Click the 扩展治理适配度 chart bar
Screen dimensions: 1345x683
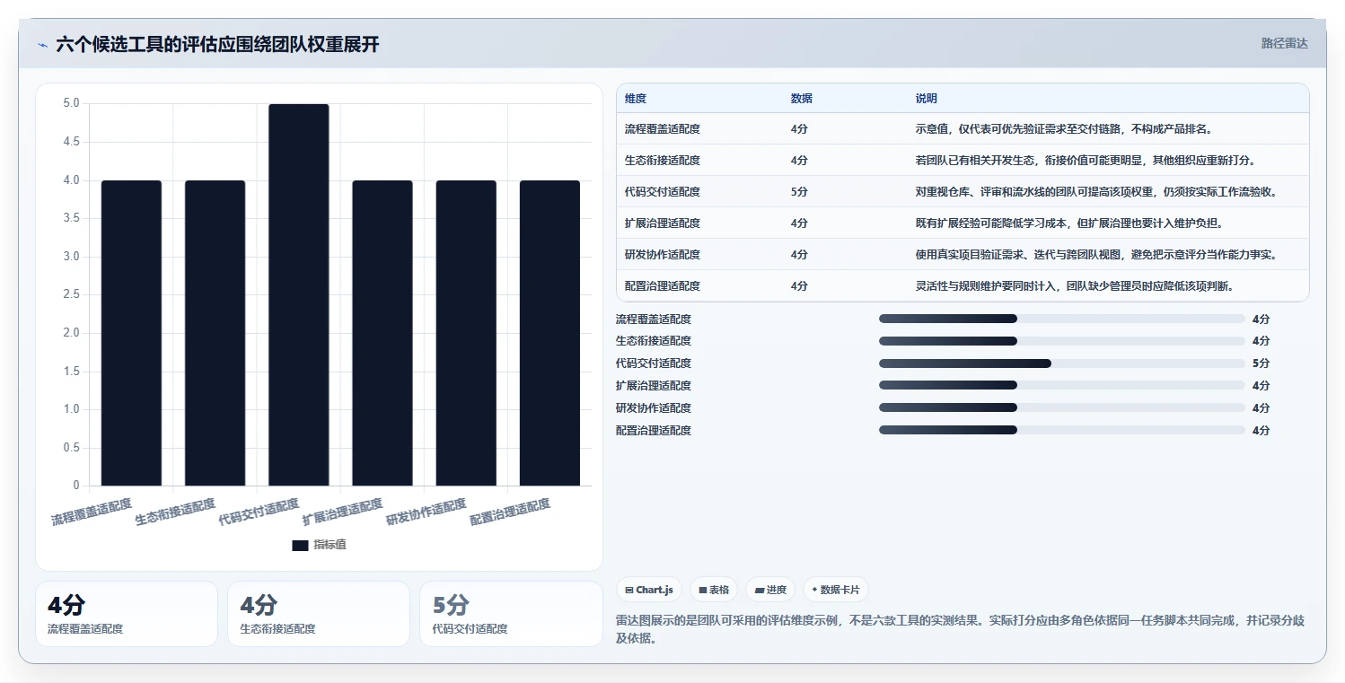[x=382, y=333]
